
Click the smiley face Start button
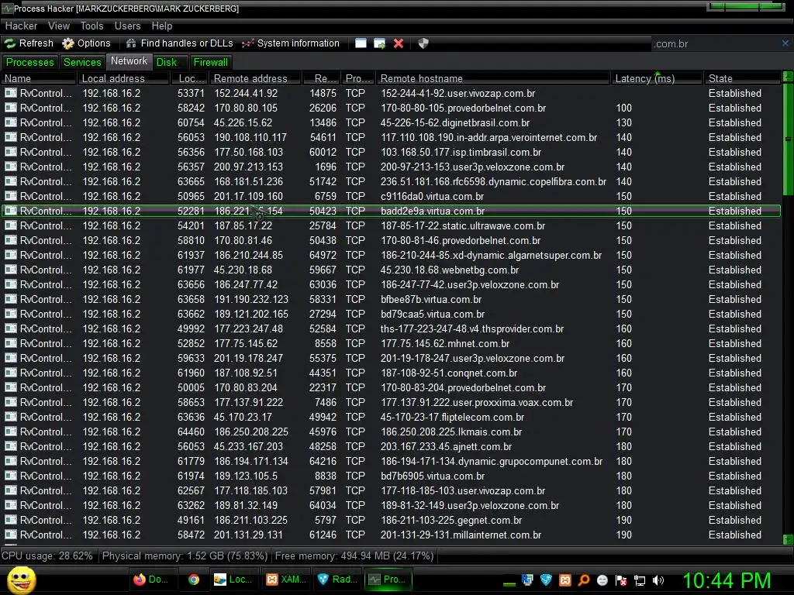pos(21,580)
